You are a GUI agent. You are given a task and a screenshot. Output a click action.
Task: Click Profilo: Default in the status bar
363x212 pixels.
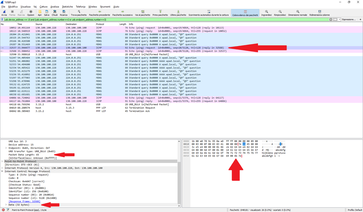click(x=355, y=210)
